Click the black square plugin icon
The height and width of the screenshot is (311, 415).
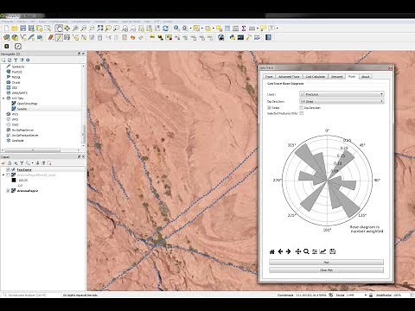click(7, 46)
